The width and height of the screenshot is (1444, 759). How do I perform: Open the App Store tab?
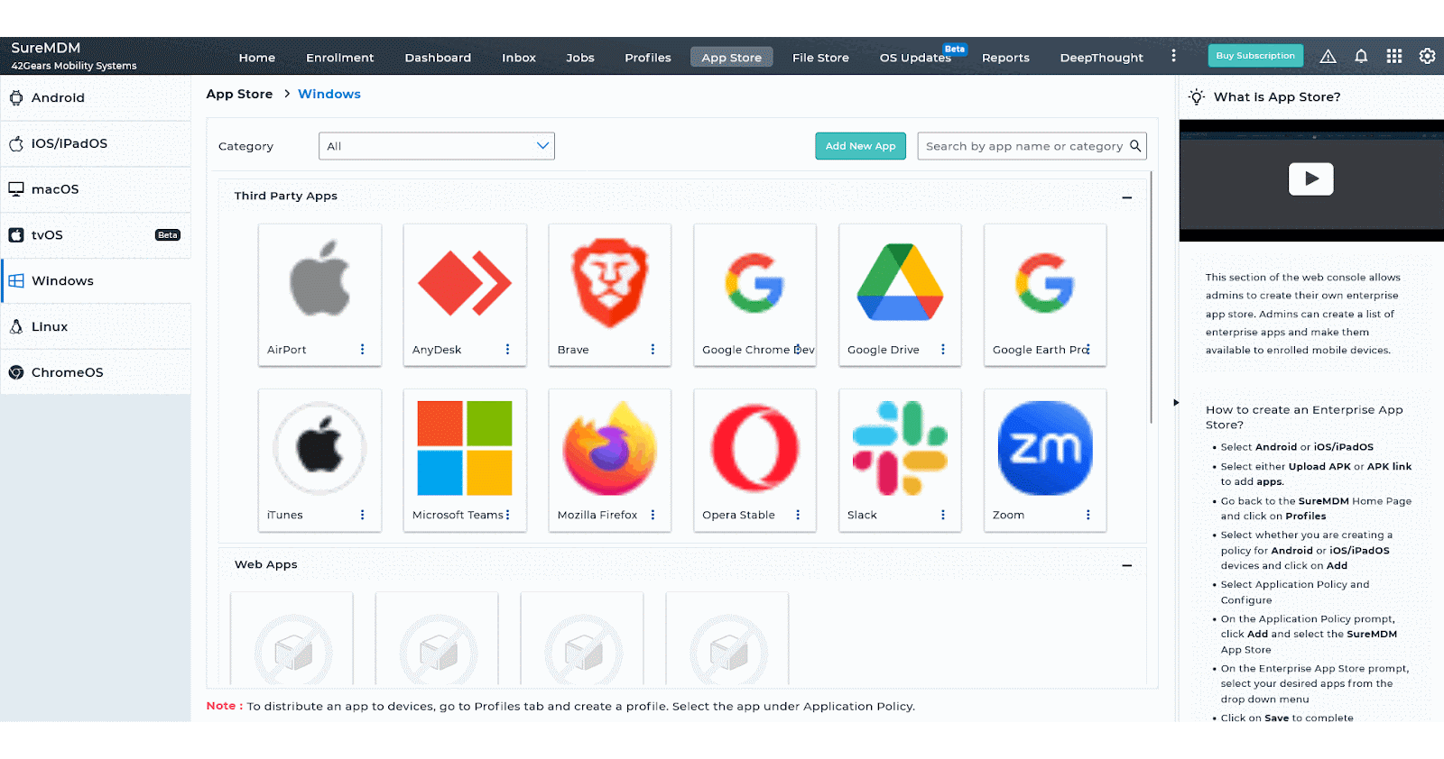pos(732,57)
